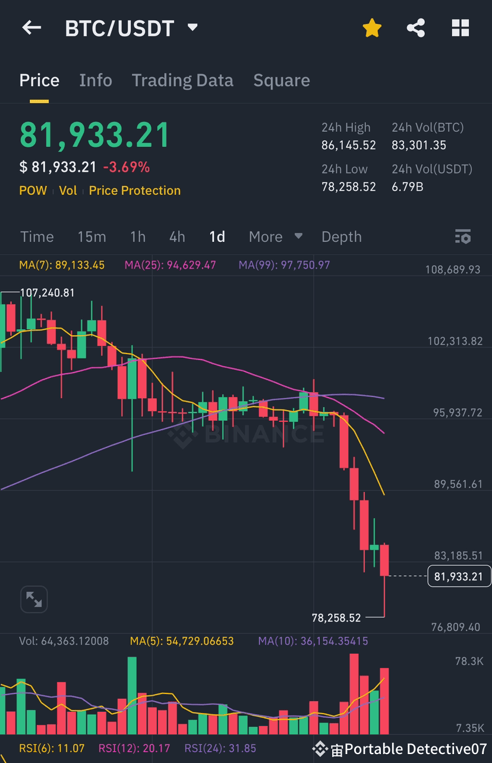
Task: Open the Square tab
Action: tap(282, 80)
